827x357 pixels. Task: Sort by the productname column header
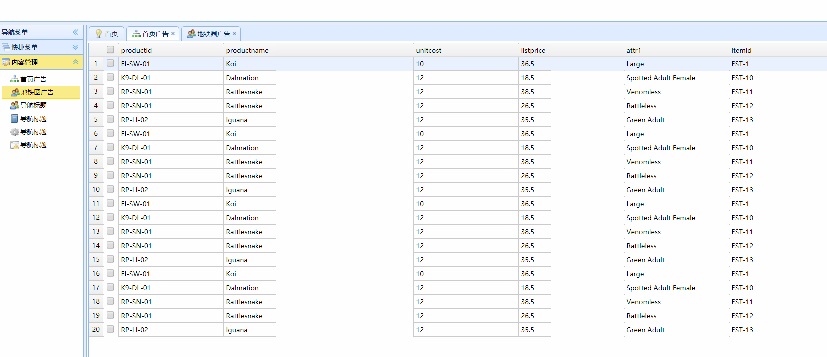tap(319, 50)
